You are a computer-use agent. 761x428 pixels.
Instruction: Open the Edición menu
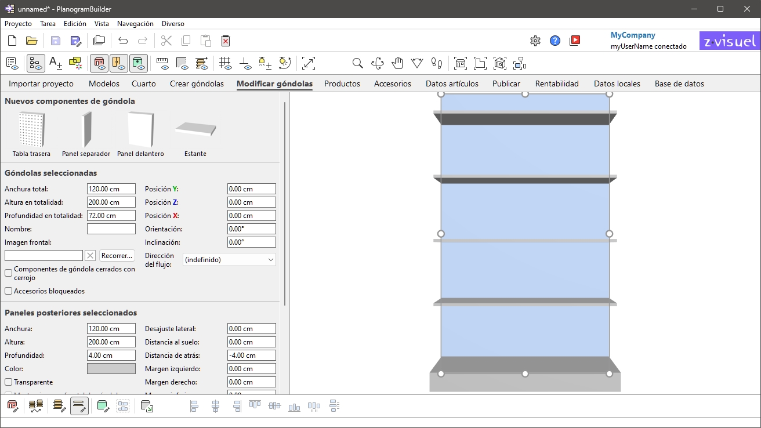(x=75, y=24)
